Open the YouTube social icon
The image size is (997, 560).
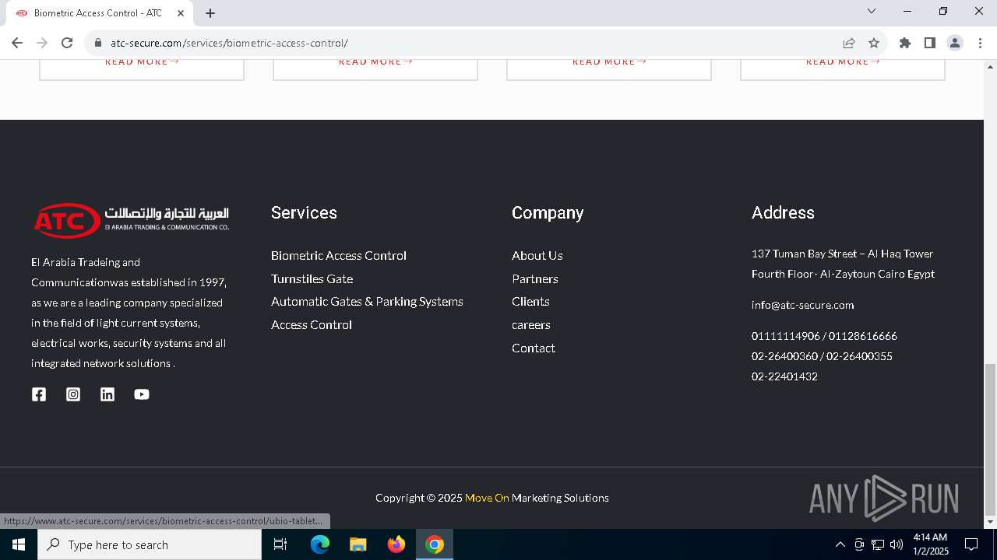142,394
